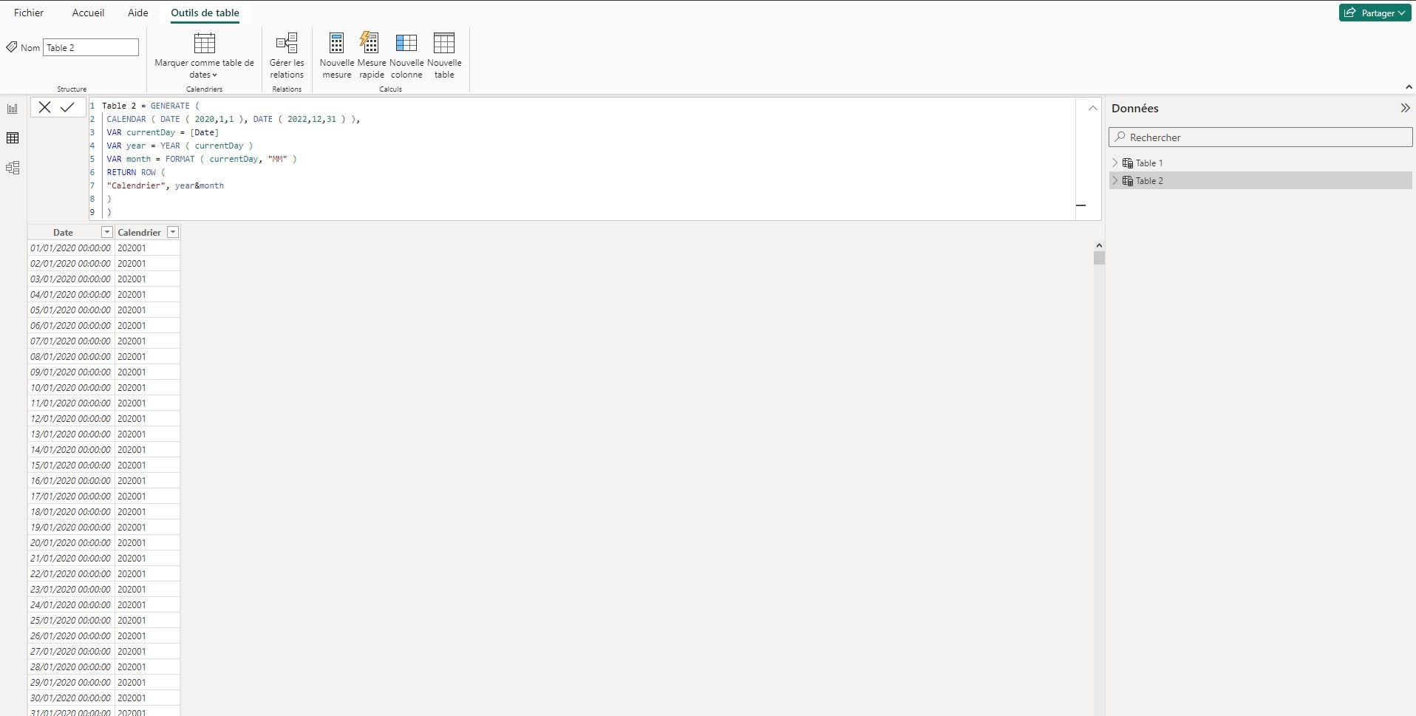1416x716 pixels.
Task: Collapse the Données pane with double chevron
Action: click(1405, 108)
